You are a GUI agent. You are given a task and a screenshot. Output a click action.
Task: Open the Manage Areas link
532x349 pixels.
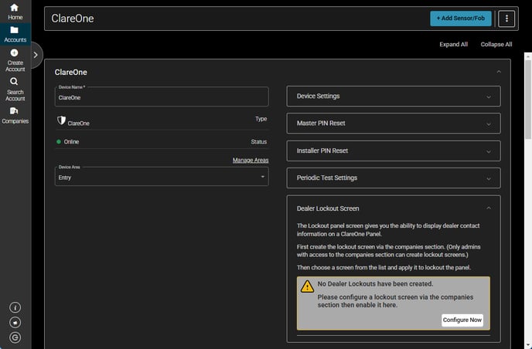click(x=251, y=160)
